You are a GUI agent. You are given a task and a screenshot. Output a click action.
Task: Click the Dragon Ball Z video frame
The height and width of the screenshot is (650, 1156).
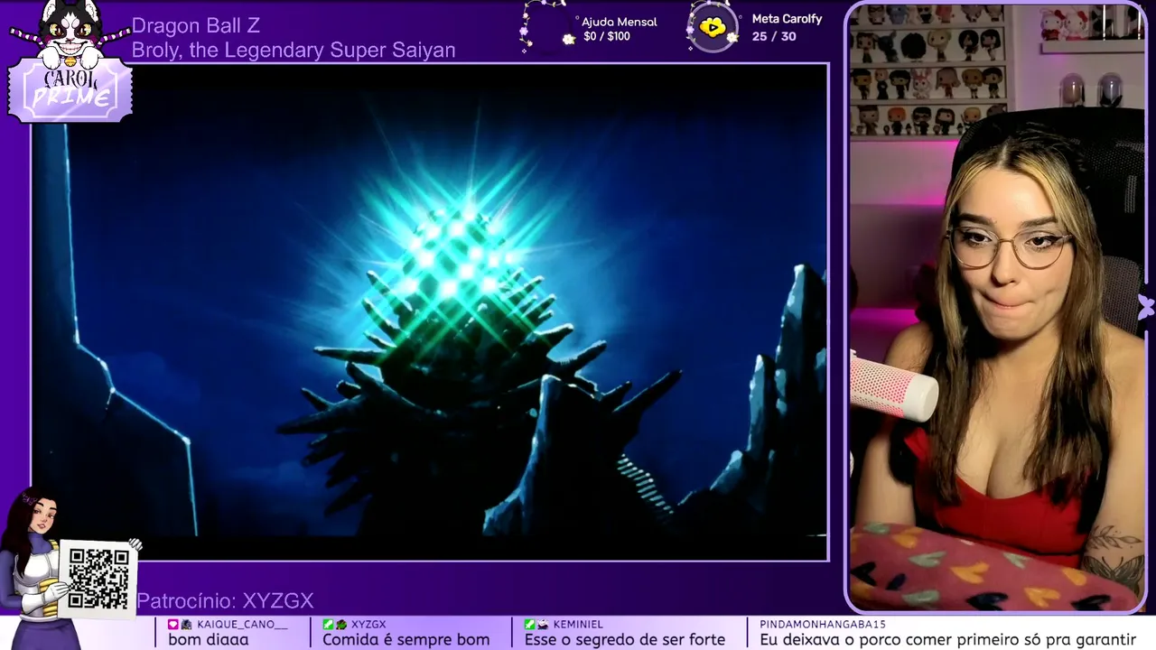coord(430,311)
